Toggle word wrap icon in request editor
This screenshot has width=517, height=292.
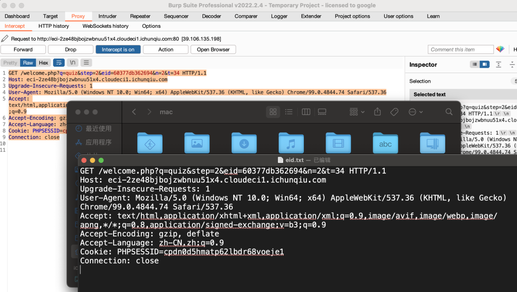coord(59,63)
